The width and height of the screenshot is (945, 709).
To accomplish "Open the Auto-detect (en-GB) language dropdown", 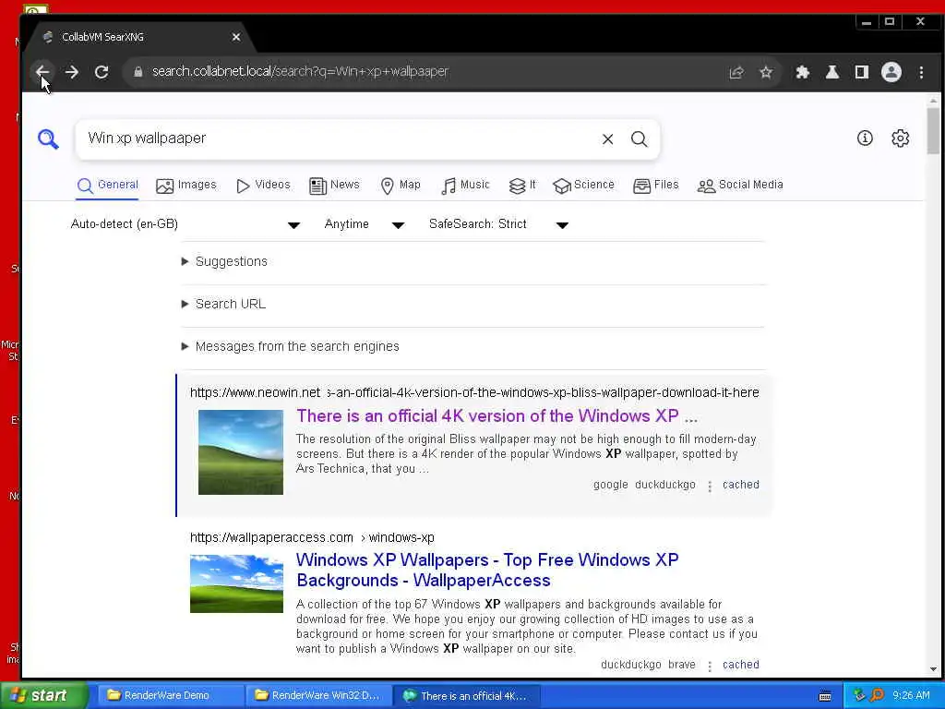I will tap(185, 224).
